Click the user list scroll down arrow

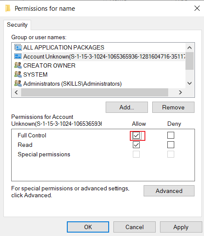click(189, 83)
